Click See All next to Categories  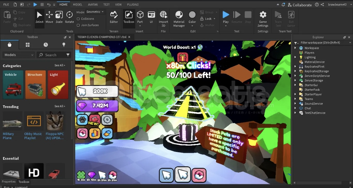click(x=60, y=65)
